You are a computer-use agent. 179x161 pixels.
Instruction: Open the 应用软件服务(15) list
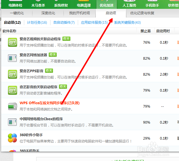coord(94,23)
